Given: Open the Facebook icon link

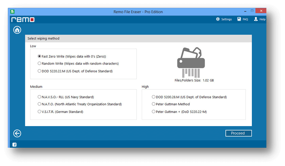Looking at the screenshot, I should 15,144.
